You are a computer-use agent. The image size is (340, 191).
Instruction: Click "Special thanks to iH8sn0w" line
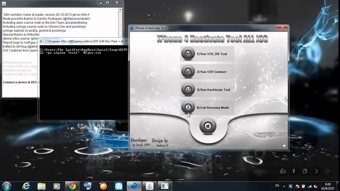click(21, 34)
